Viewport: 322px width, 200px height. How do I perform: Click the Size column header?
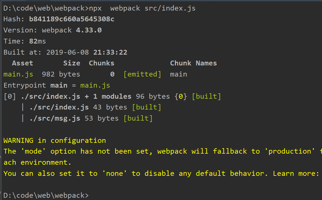[72, 63]
